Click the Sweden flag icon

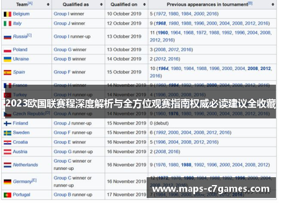click(x=7, y=133)
